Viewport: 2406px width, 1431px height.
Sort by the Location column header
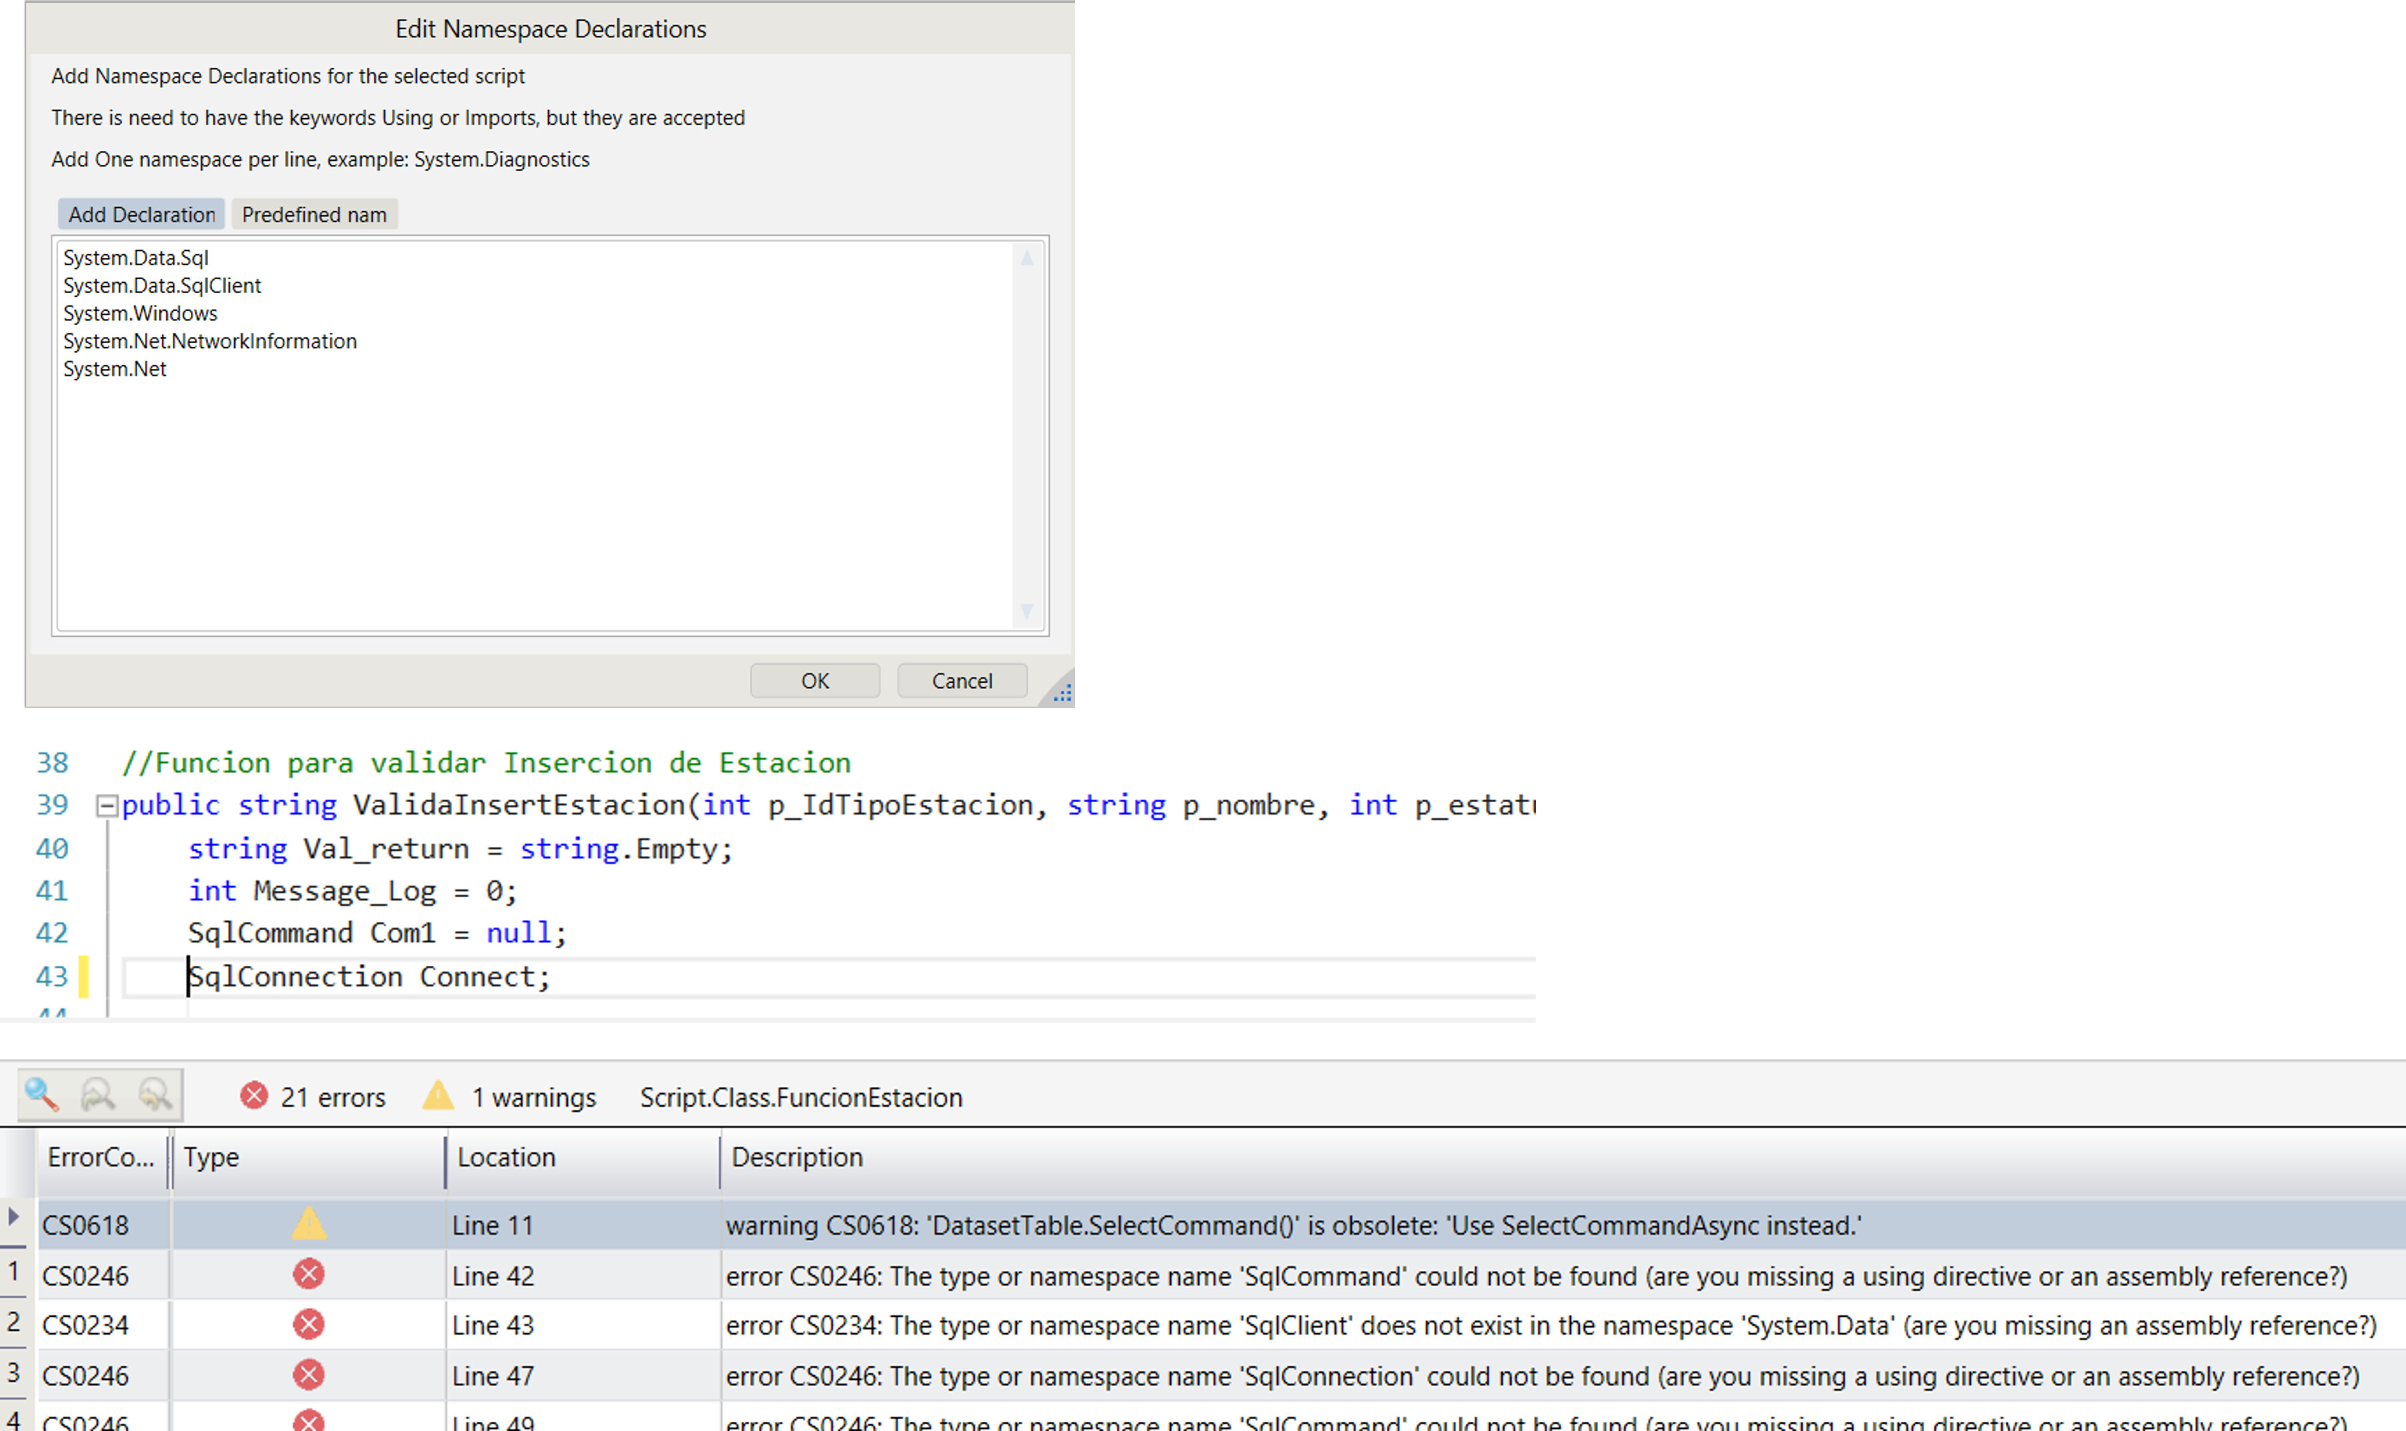pos(505,1158)
